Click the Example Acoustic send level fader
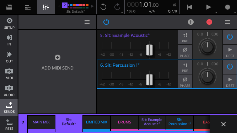Screen dimensions: 237x133 [150, 50]
